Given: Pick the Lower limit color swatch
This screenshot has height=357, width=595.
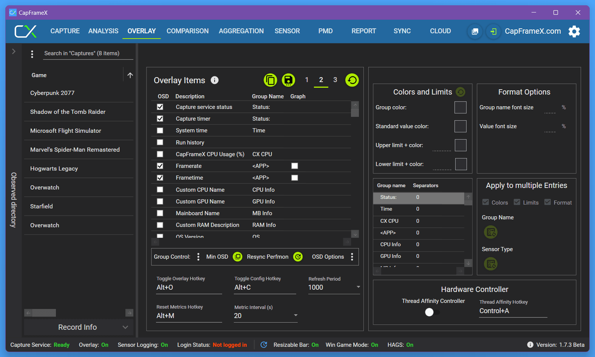Looking at the screenshot, I should (461, 164).
